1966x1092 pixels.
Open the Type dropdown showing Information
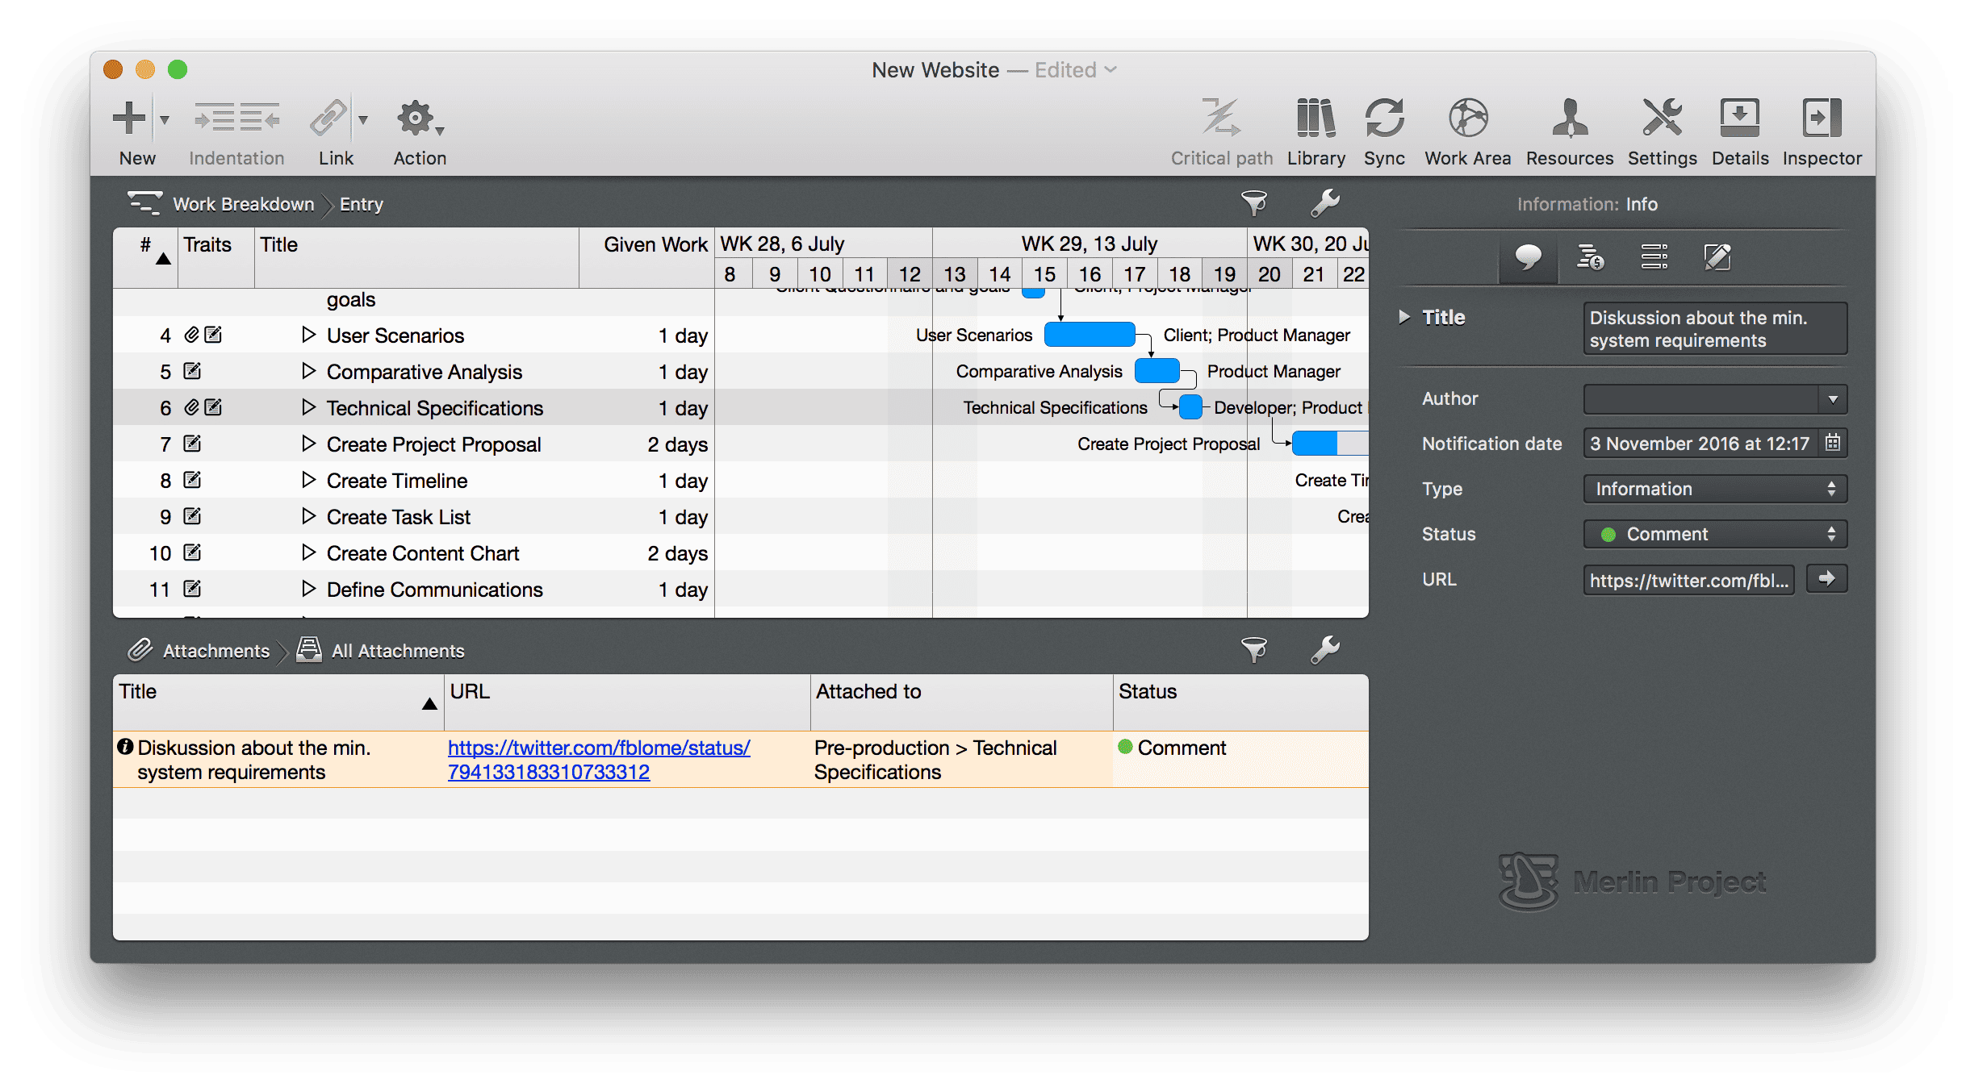coord(1714,488)
